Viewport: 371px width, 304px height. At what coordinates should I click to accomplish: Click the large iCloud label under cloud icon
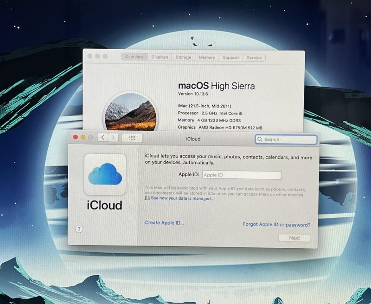coord(105,205)
